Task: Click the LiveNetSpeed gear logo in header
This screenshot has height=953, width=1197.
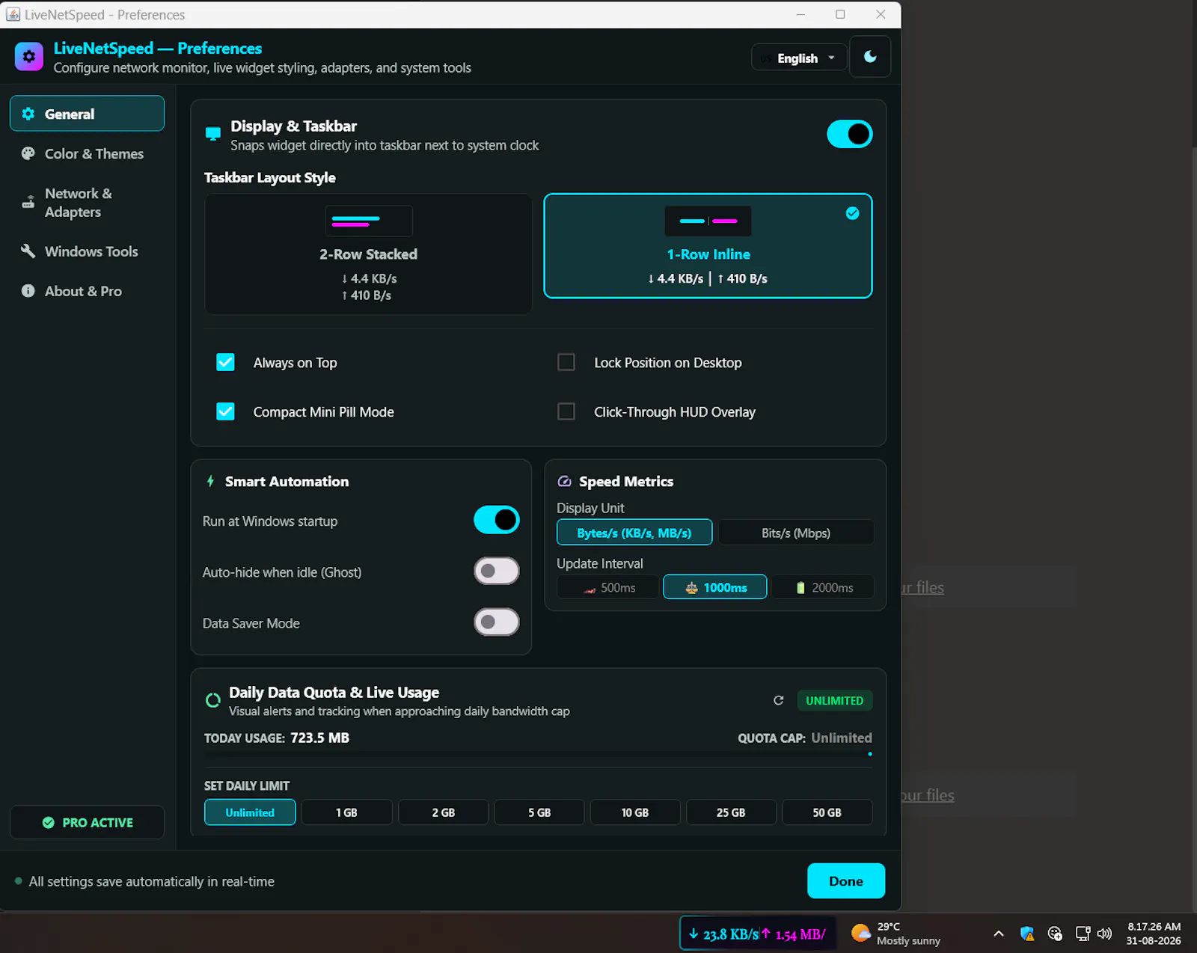Action: [x=28, y=57]
